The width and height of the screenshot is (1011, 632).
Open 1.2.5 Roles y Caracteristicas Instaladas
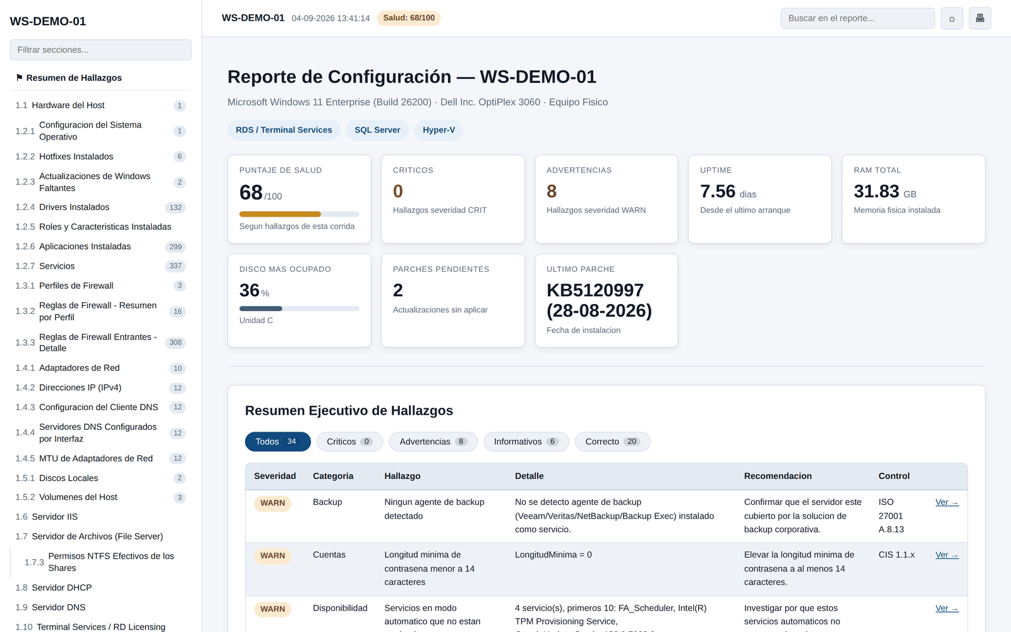100,227
